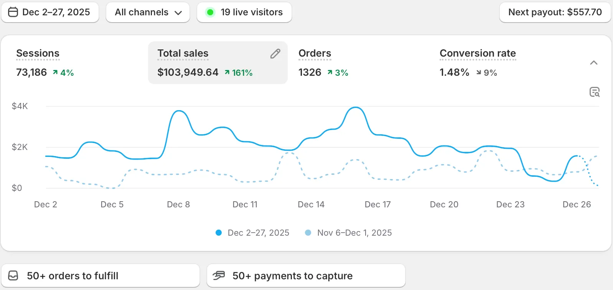Screen dimensions: 613x290
Task: Select the Sessions metric tab
Action: pos(38,54)
